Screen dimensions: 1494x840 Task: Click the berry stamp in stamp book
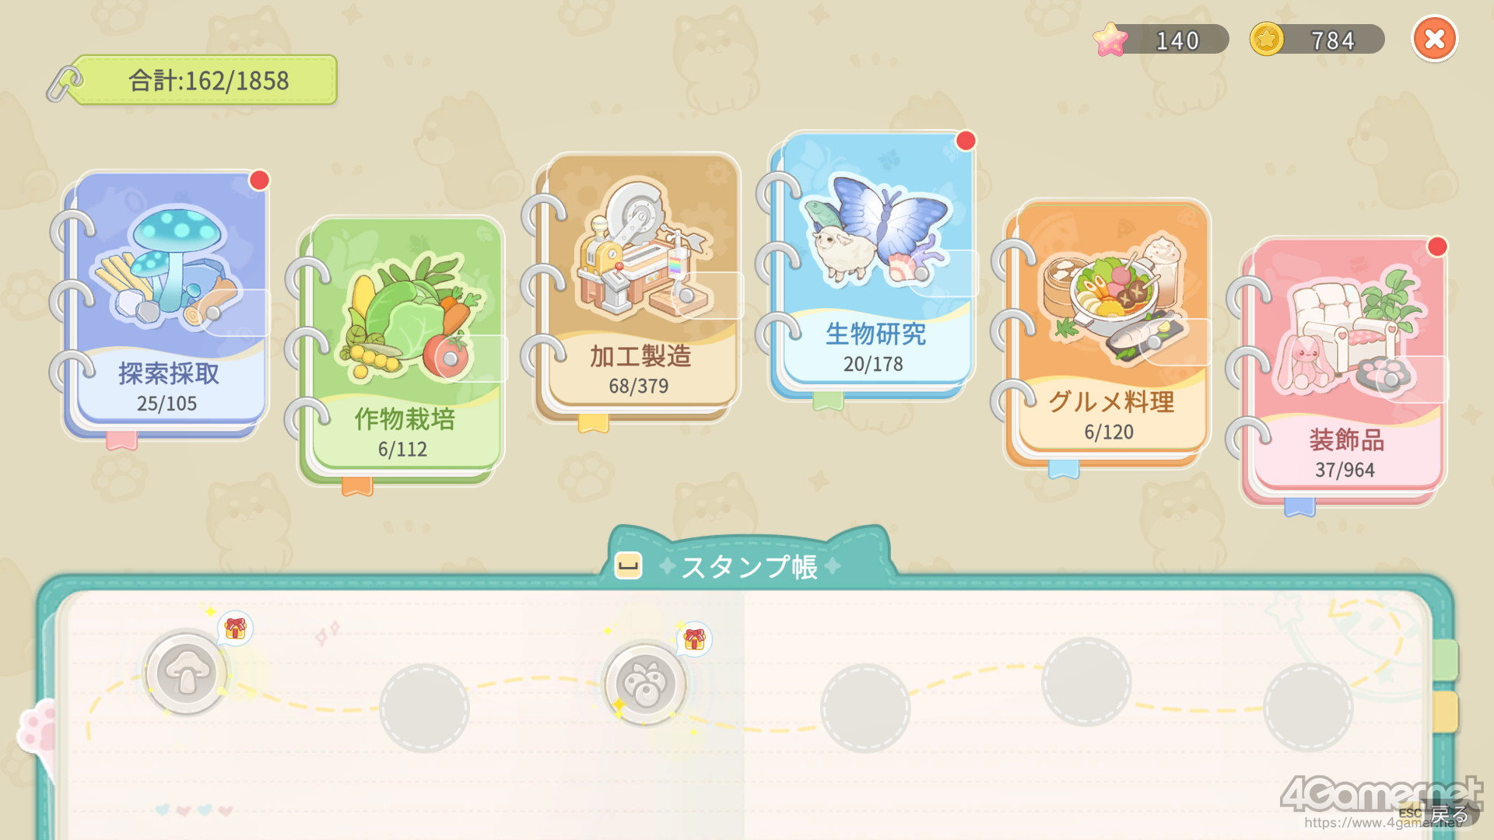click(x=645, y=684)
